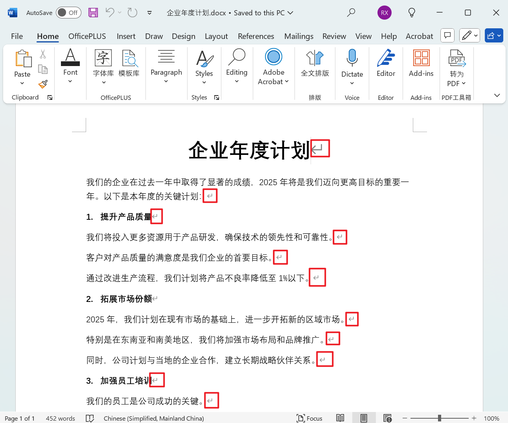
Task: Click the 452 words count
Action: pyautogui.click(x=60, y=418)
